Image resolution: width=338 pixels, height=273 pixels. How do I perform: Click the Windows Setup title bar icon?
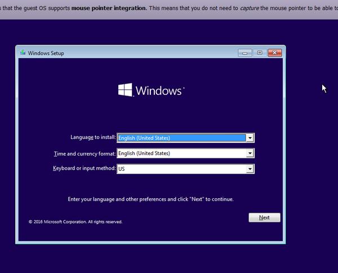click(x=23, y=53)
